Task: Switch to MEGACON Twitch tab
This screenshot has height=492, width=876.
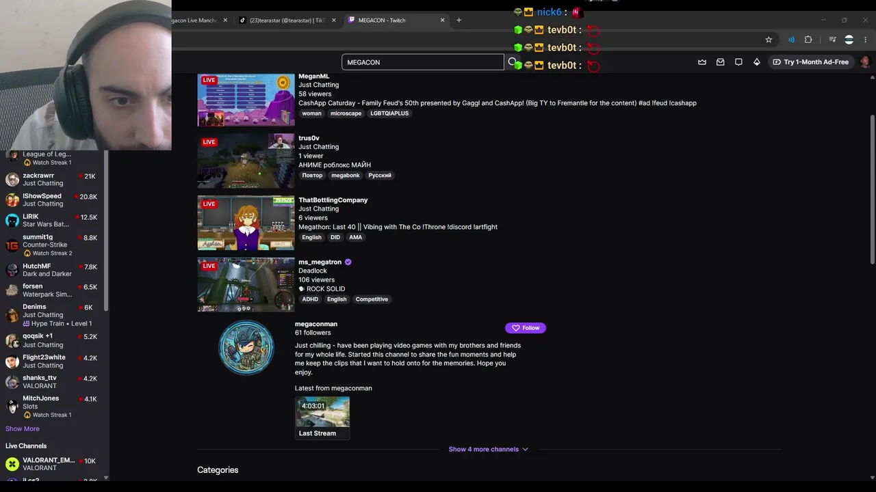Action: point(397,20)
